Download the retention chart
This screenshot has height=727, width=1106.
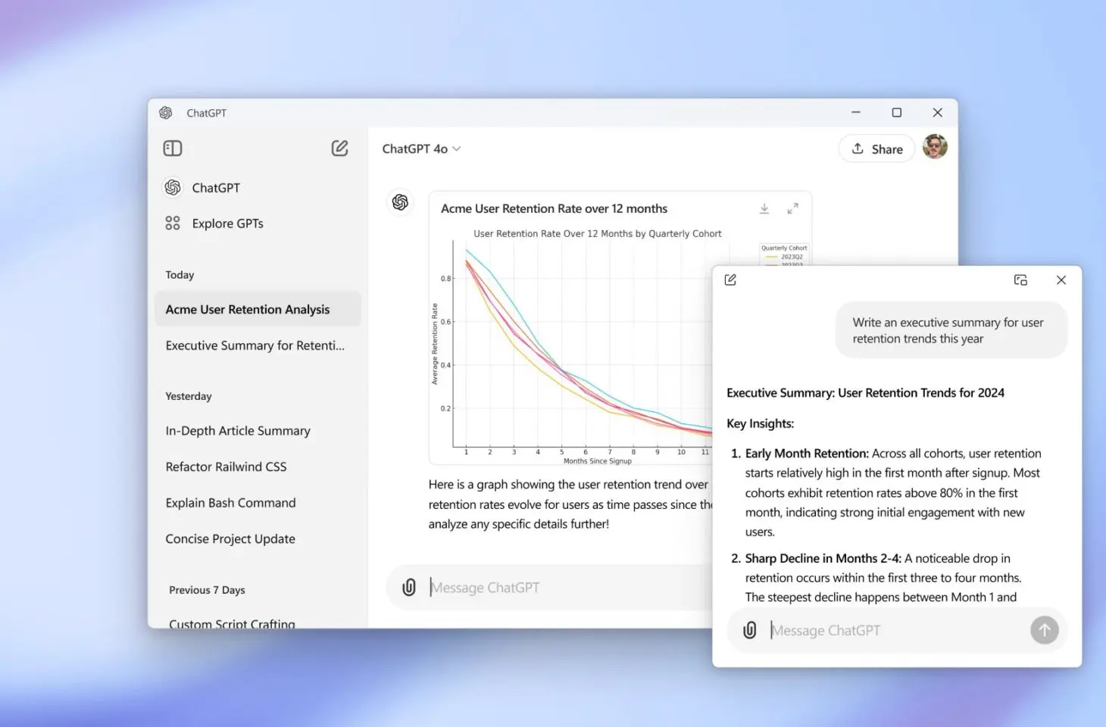(764, 208)
